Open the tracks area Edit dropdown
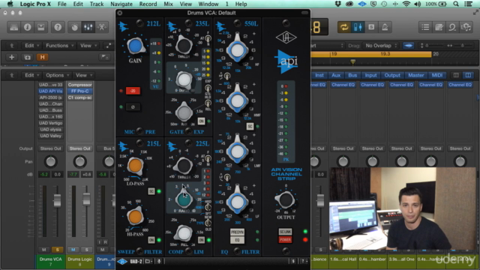480x270 pixels. click(31, 46)
